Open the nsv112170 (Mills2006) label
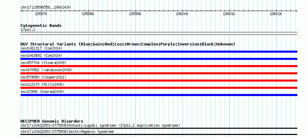Screen dimensions: 307x137 [x=42, y=84]
